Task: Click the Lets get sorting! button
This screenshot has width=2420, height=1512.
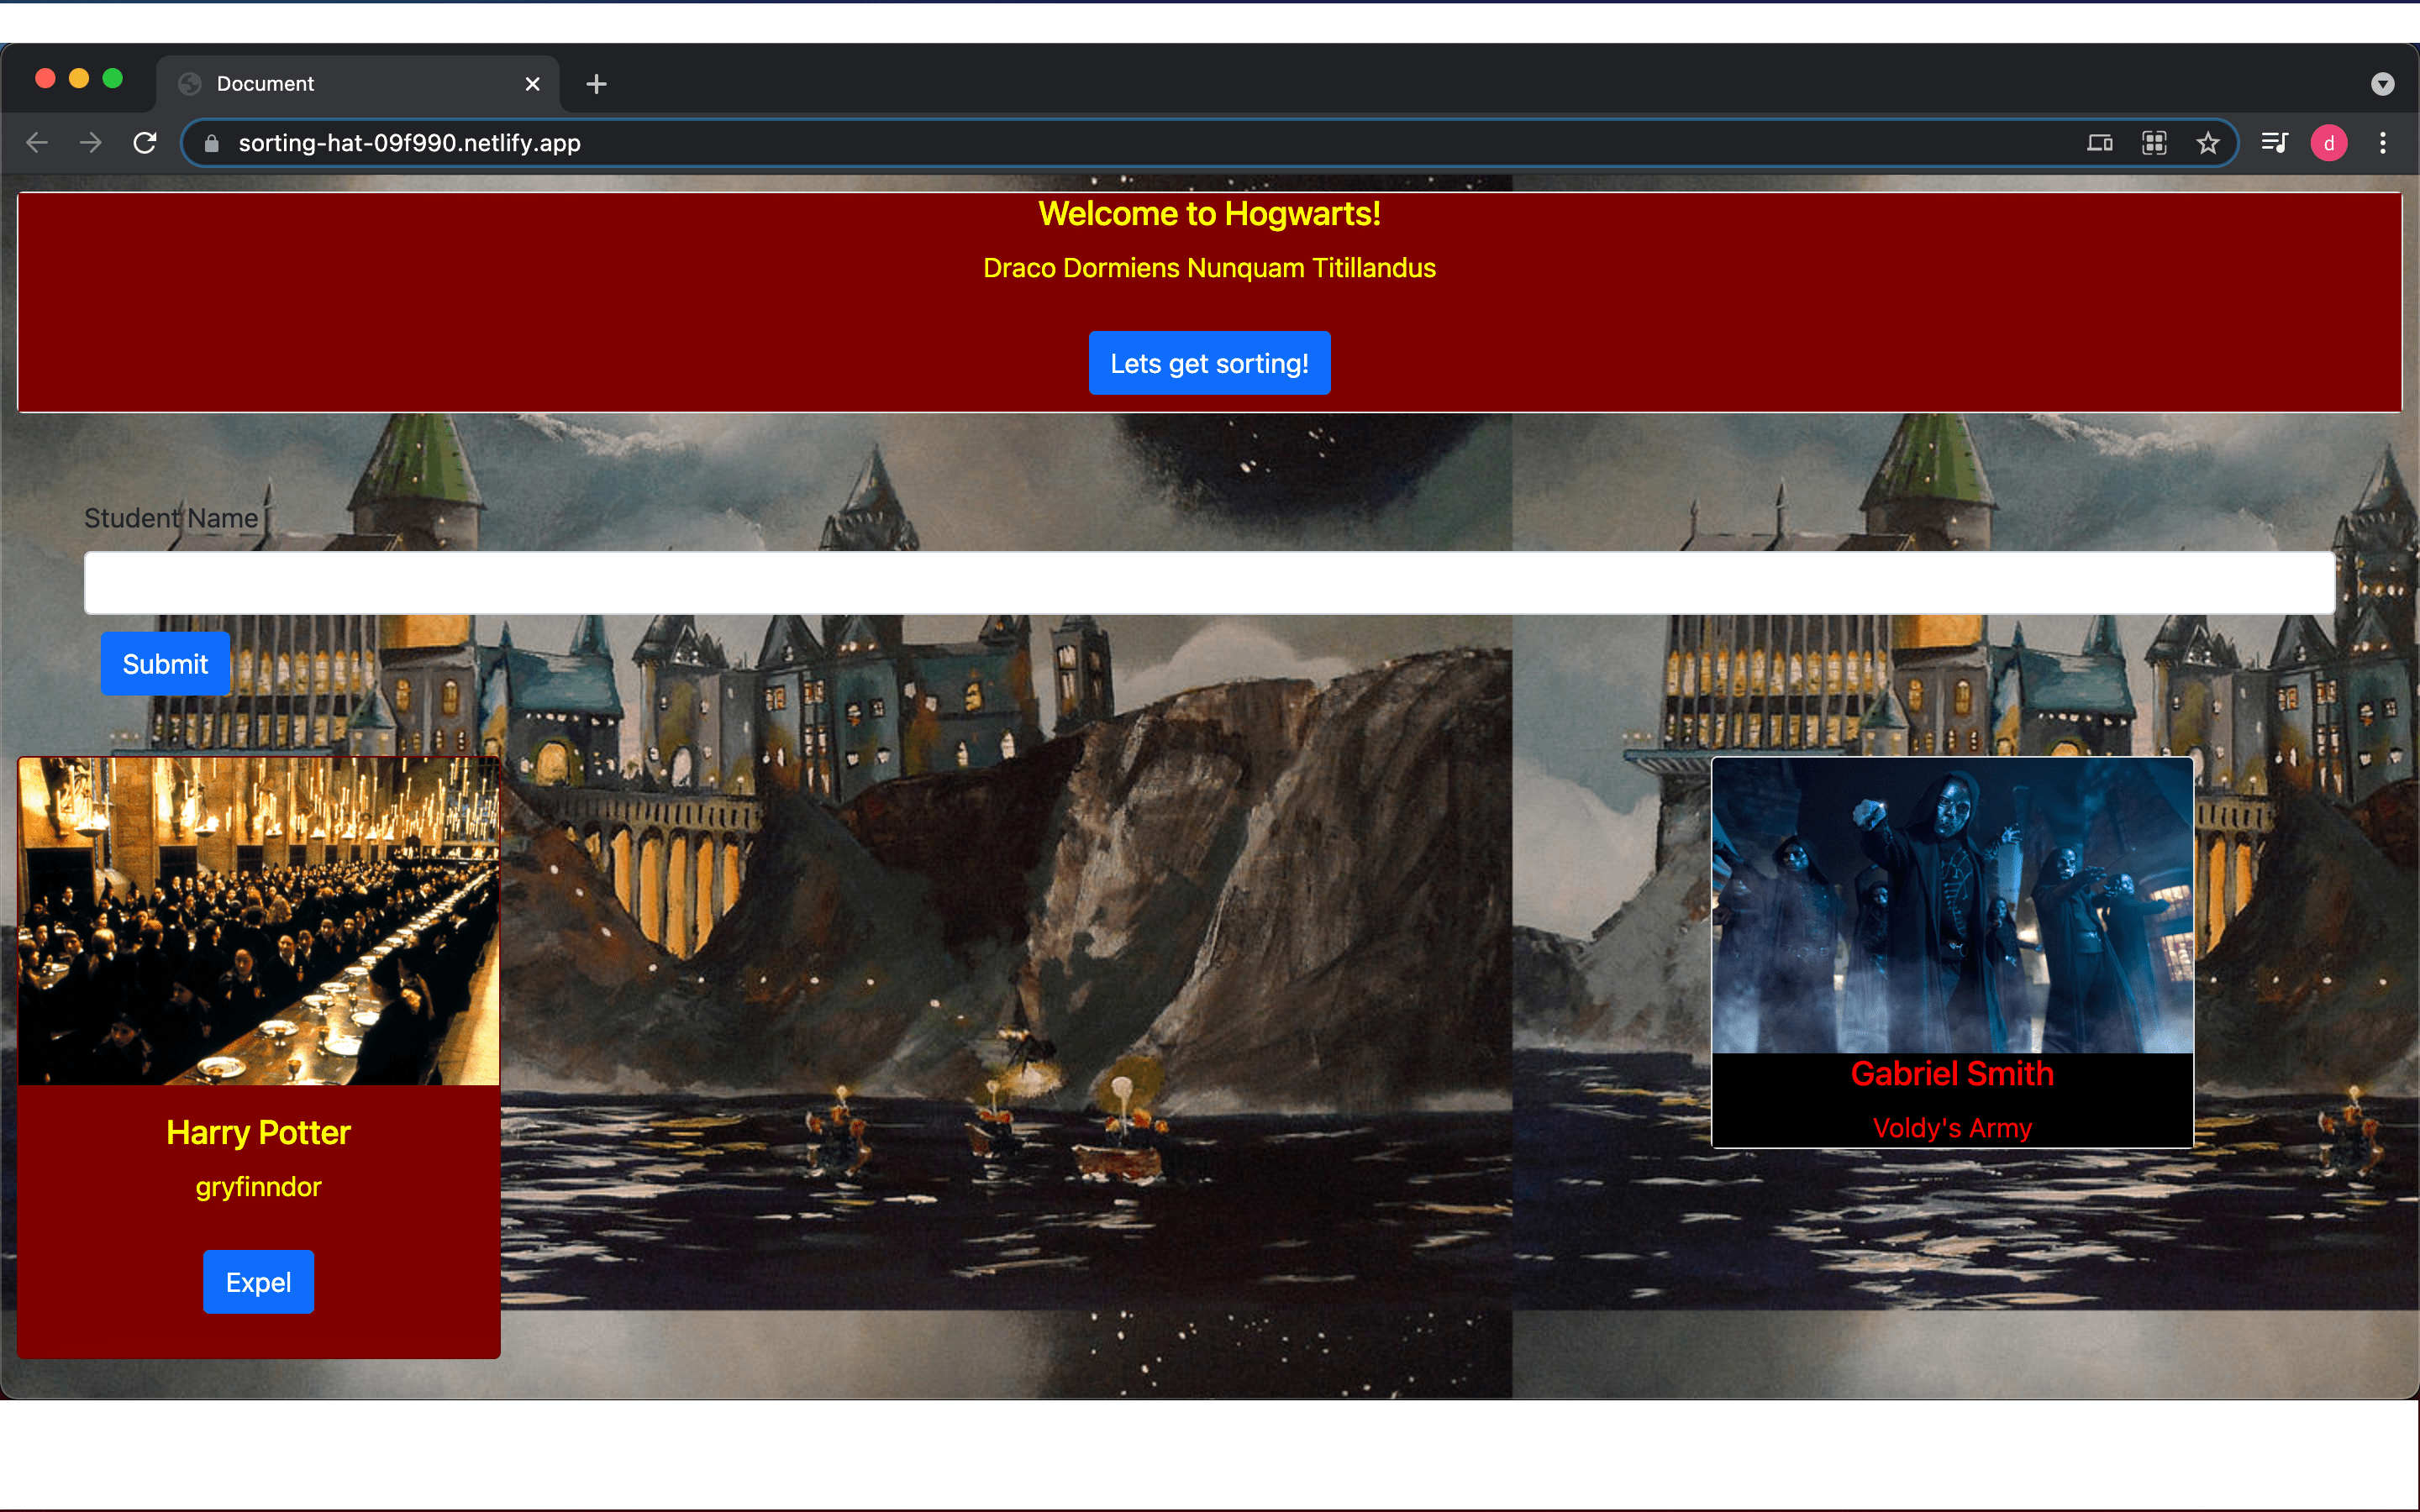Action: (1209, 362)
